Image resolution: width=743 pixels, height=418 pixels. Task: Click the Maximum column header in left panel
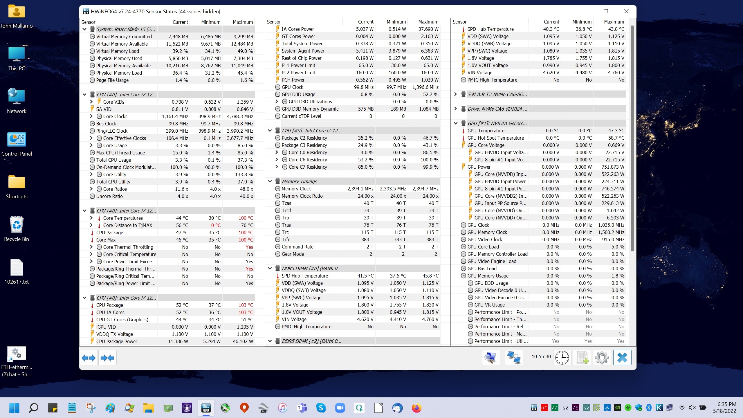pos(239,22)
